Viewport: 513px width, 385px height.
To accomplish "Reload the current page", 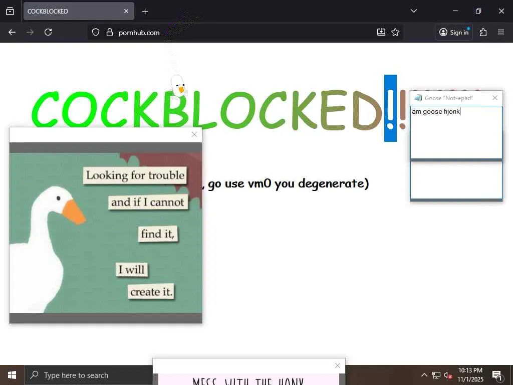I will click(48, 32).
